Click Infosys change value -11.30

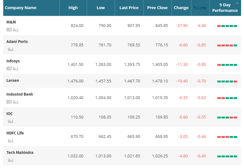tap(182, 65)
